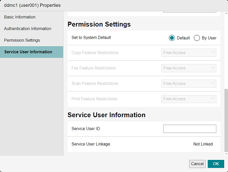Image resolution: width=228 pixels, height=172 pixels.
Task: Click the Fax Feature Restrictions label
Action: click(93, 68)
